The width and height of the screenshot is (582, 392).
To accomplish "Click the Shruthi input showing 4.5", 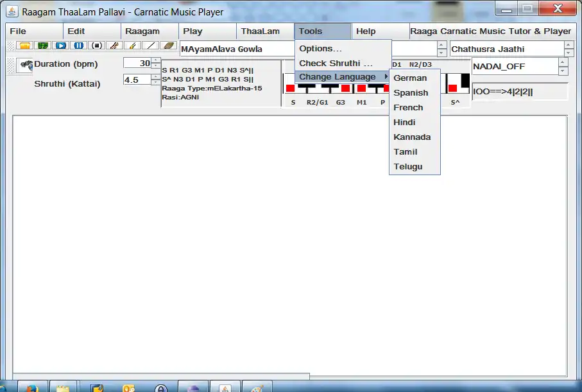I will tap(137, 80).
